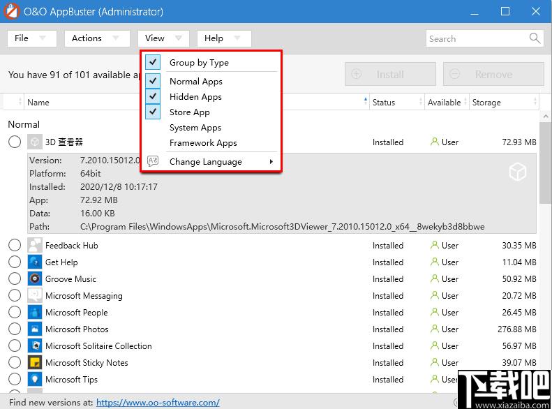Click the user icon in Groove Music row
The width and height of the screenshot is (552, 409).
point(435,278)
